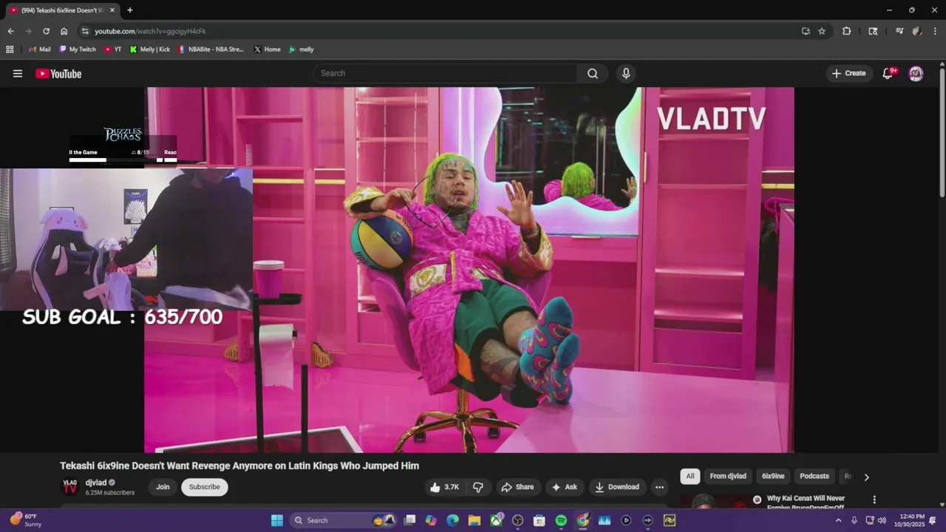Share the video
This screenshot has width=946, height=532.
[x=517, y=487]
